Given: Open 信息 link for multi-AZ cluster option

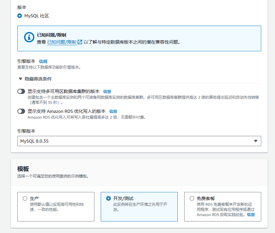Looking at the screenshot, I should (x=107, y=91).
